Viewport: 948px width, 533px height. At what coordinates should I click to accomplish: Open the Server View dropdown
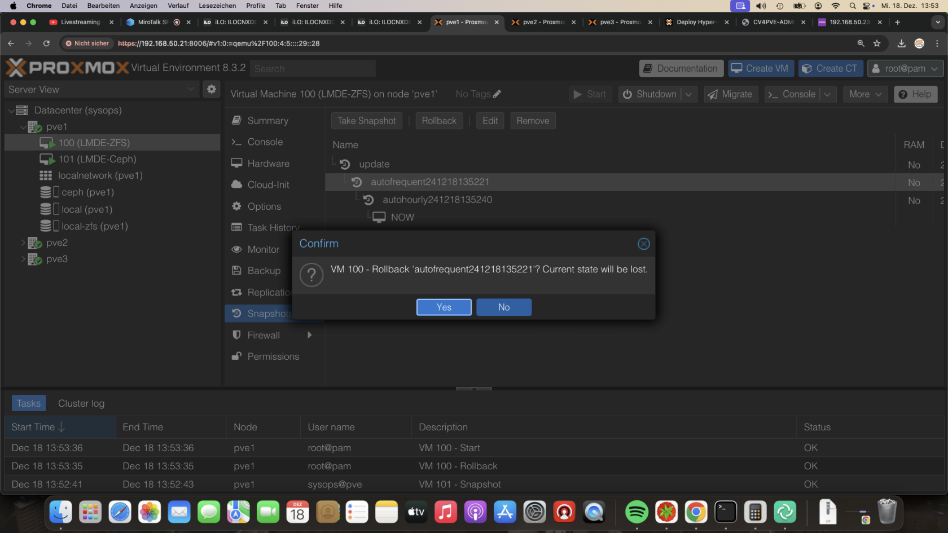[x=100, y=89]
